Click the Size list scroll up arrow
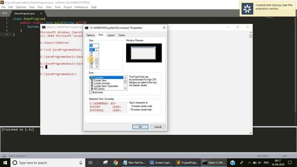Viewport: 297px width, 167px height. (x=97, y=51)
